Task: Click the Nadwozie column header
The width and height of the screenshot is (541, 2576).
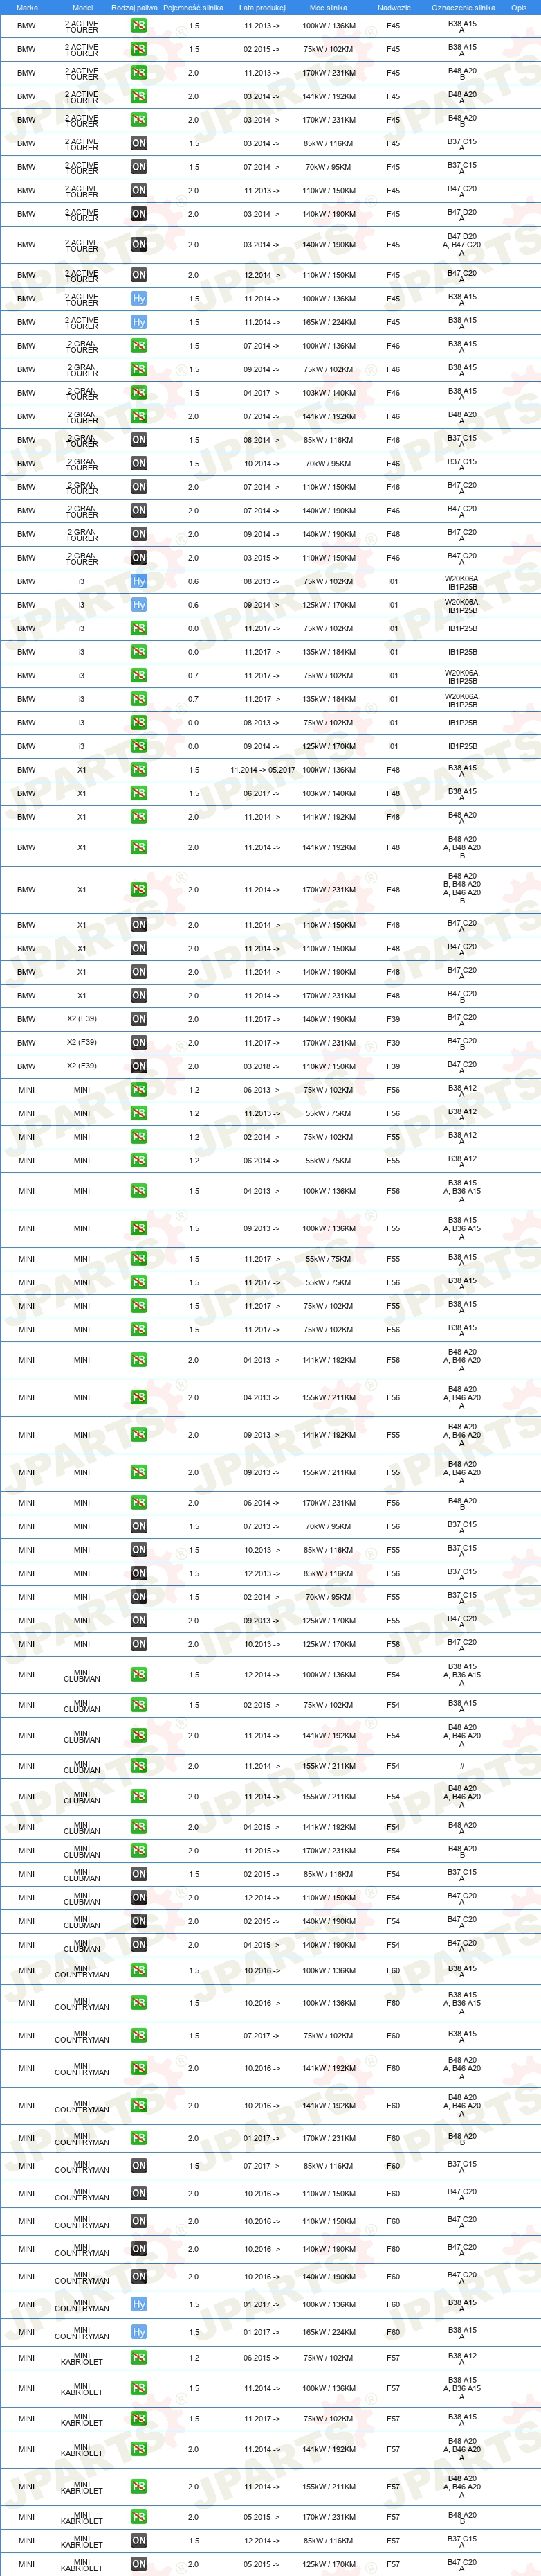Action: coord(393,7)
